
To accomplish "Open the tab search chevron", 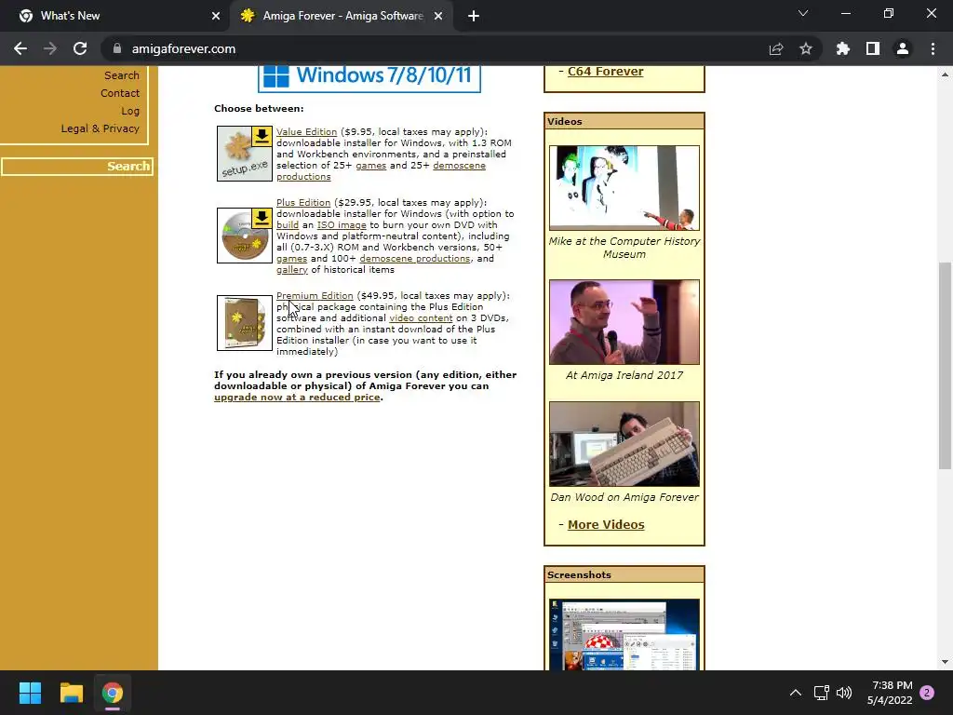I will pos(803,13).
